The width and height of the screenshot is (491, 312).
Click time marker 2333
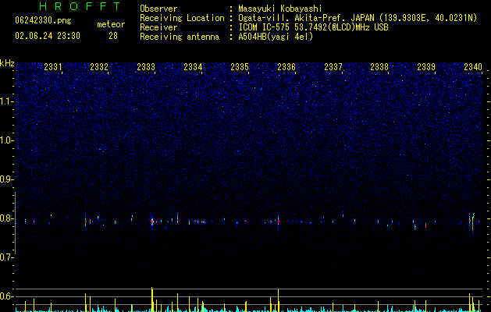146,66
